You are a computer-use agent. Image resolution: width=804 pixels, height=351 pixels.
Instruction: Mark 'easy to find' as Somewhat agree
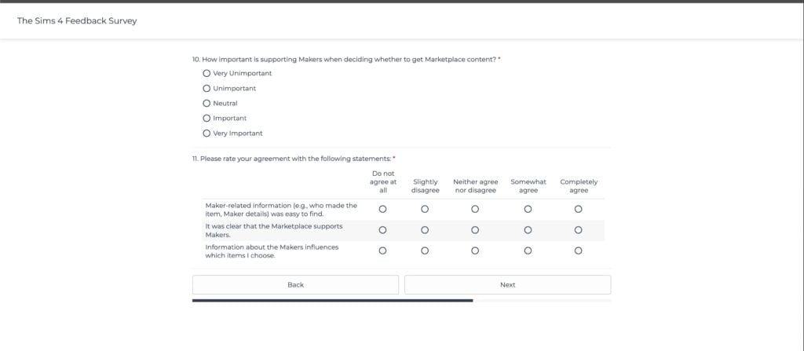(528, 209)
